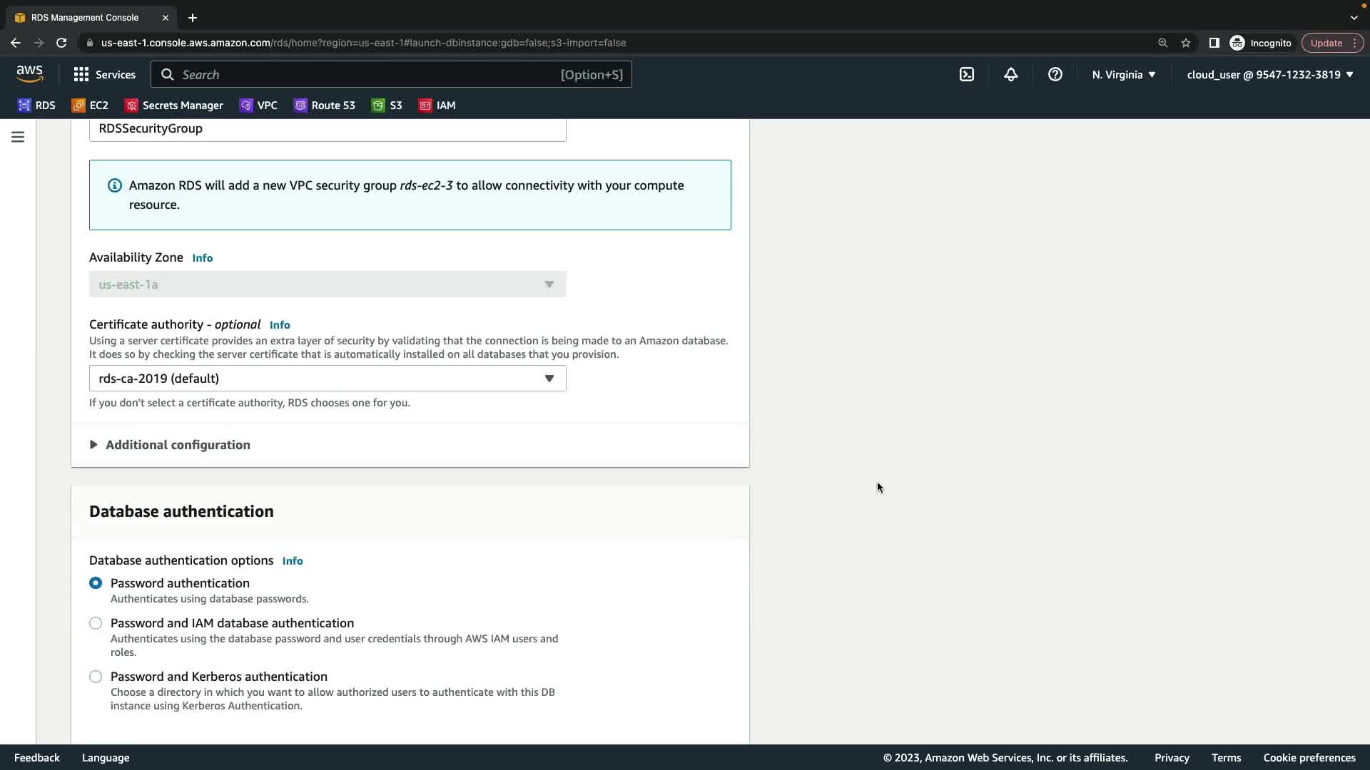This screenshot has width=1370, height=770.
Task: Open the Certificate authority dropdown
Action: coord(328,379)
